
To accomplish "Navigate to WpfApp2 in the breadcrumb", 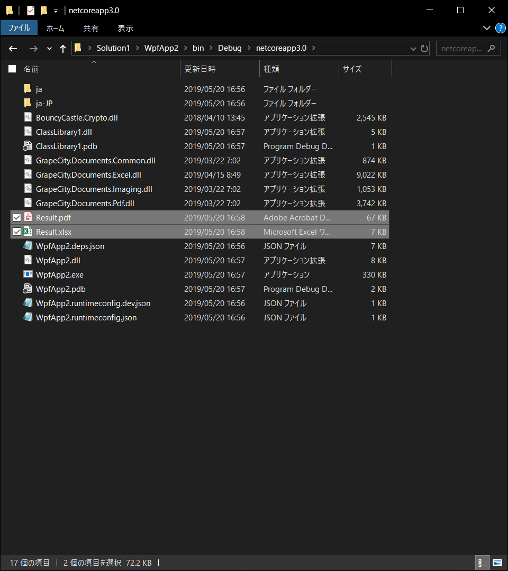I will tap(161, 48).
